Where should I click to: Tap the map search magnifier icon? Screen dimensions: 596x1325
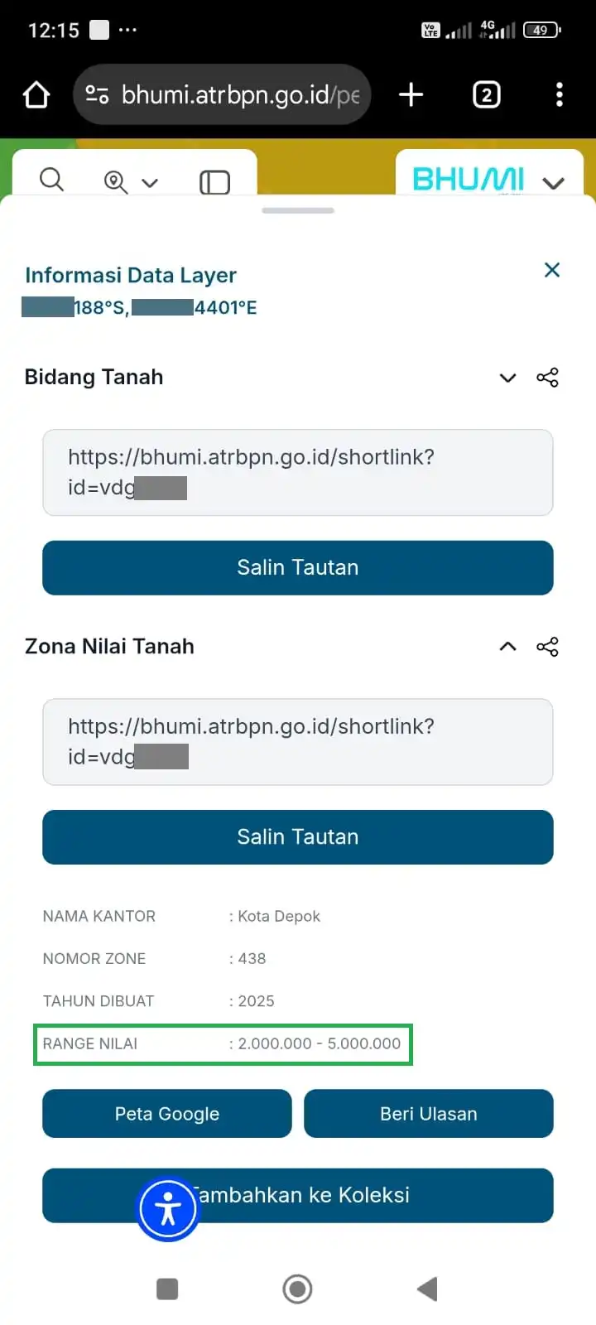click(x=51, y=180)
